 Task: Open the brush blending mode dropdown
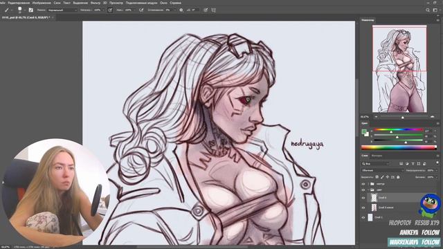pyautogui.click(x=62, y=10)
